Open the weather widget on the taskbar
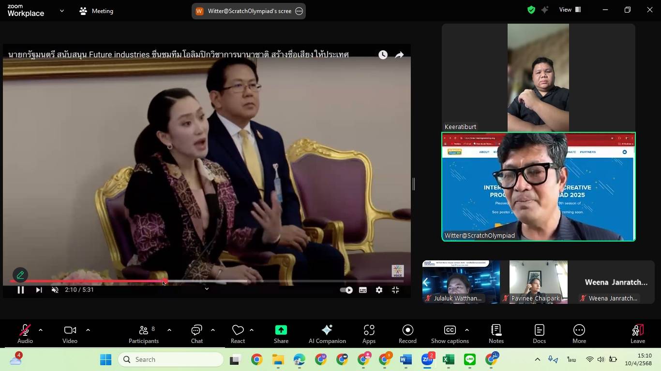The width and height of the screenshot is (661, 371). pyautogui.click(x=16, y=359)
